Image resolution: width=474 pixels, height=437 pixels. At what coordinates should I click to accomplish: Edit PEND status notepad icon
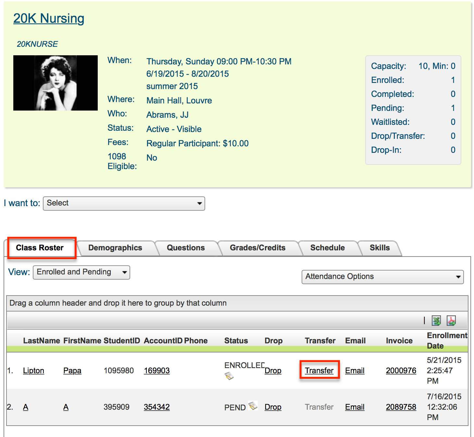[253, 406]
